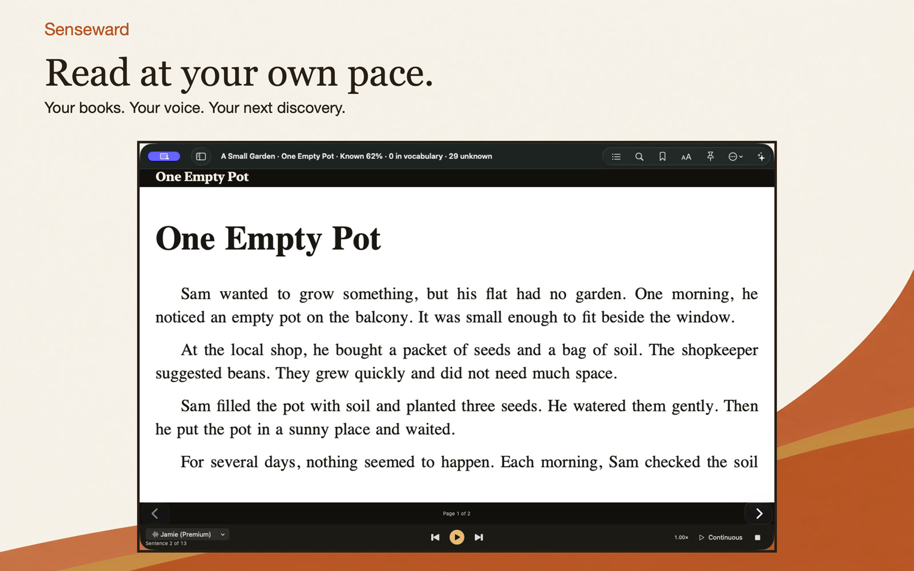Open search with the magnifier icon

point(639,156)
